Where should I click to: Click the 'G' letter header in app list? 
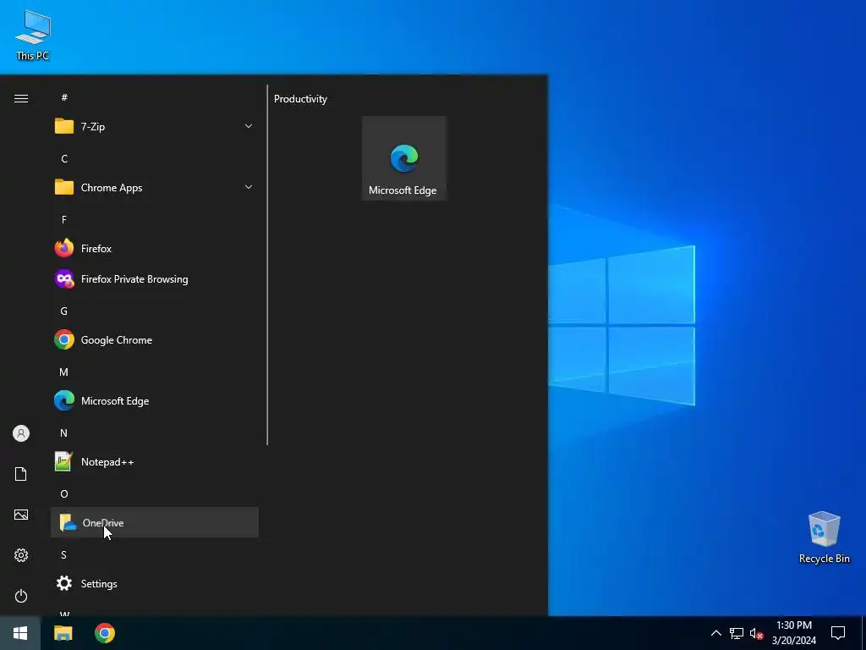[x=64, y=311]
